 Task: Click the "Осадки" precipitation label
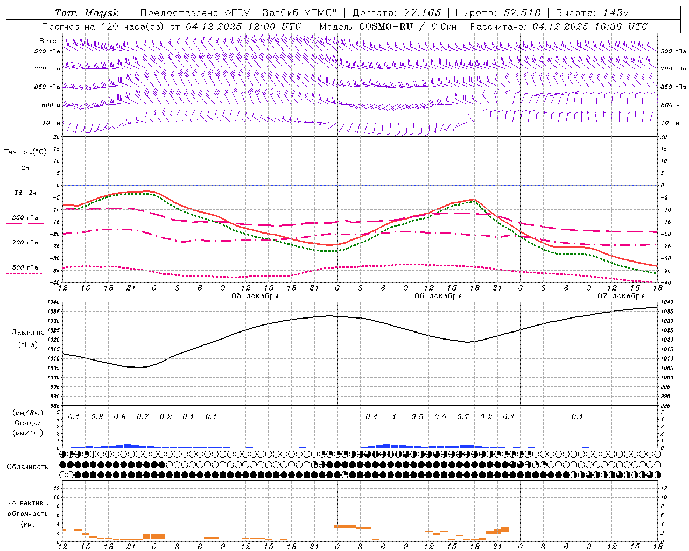pyautogui.click(x=28, y=423)
